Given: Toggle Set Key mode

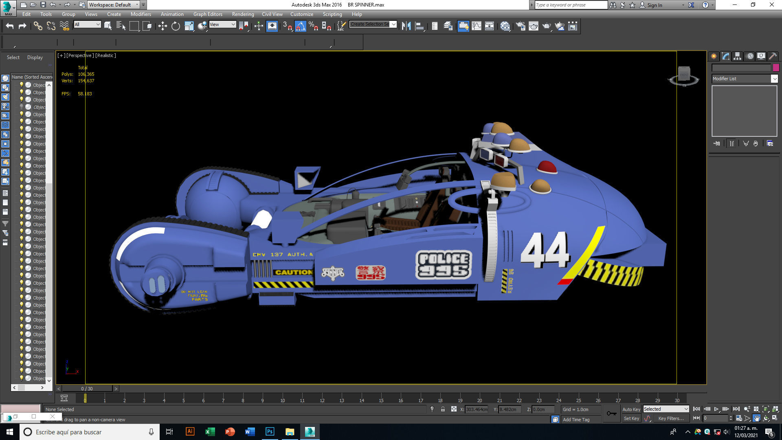Looking at the screenshot, I should click(x=631, y=418).
